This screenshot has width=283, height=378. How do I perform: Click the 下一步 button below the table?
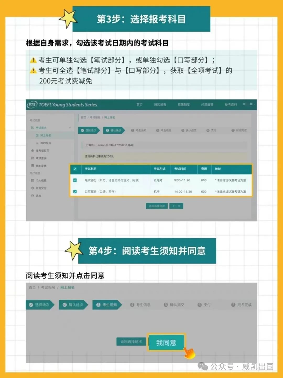click(x=176, y=206)
